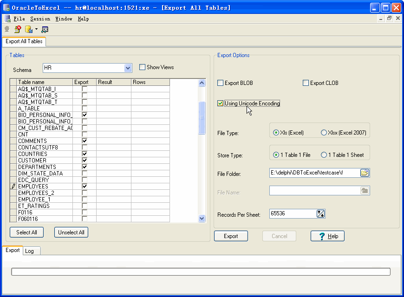Choose 1 Table 1 Sheet store type

(324, 155)
